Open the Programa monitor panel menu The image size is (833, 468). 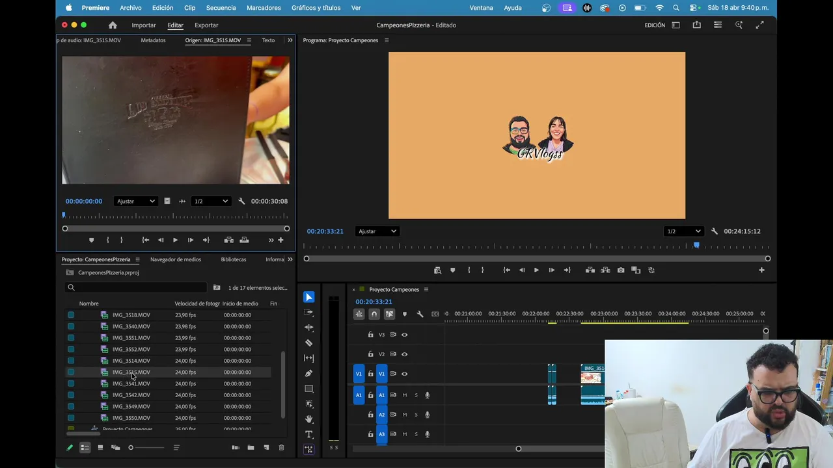click(x=387, y=40)
